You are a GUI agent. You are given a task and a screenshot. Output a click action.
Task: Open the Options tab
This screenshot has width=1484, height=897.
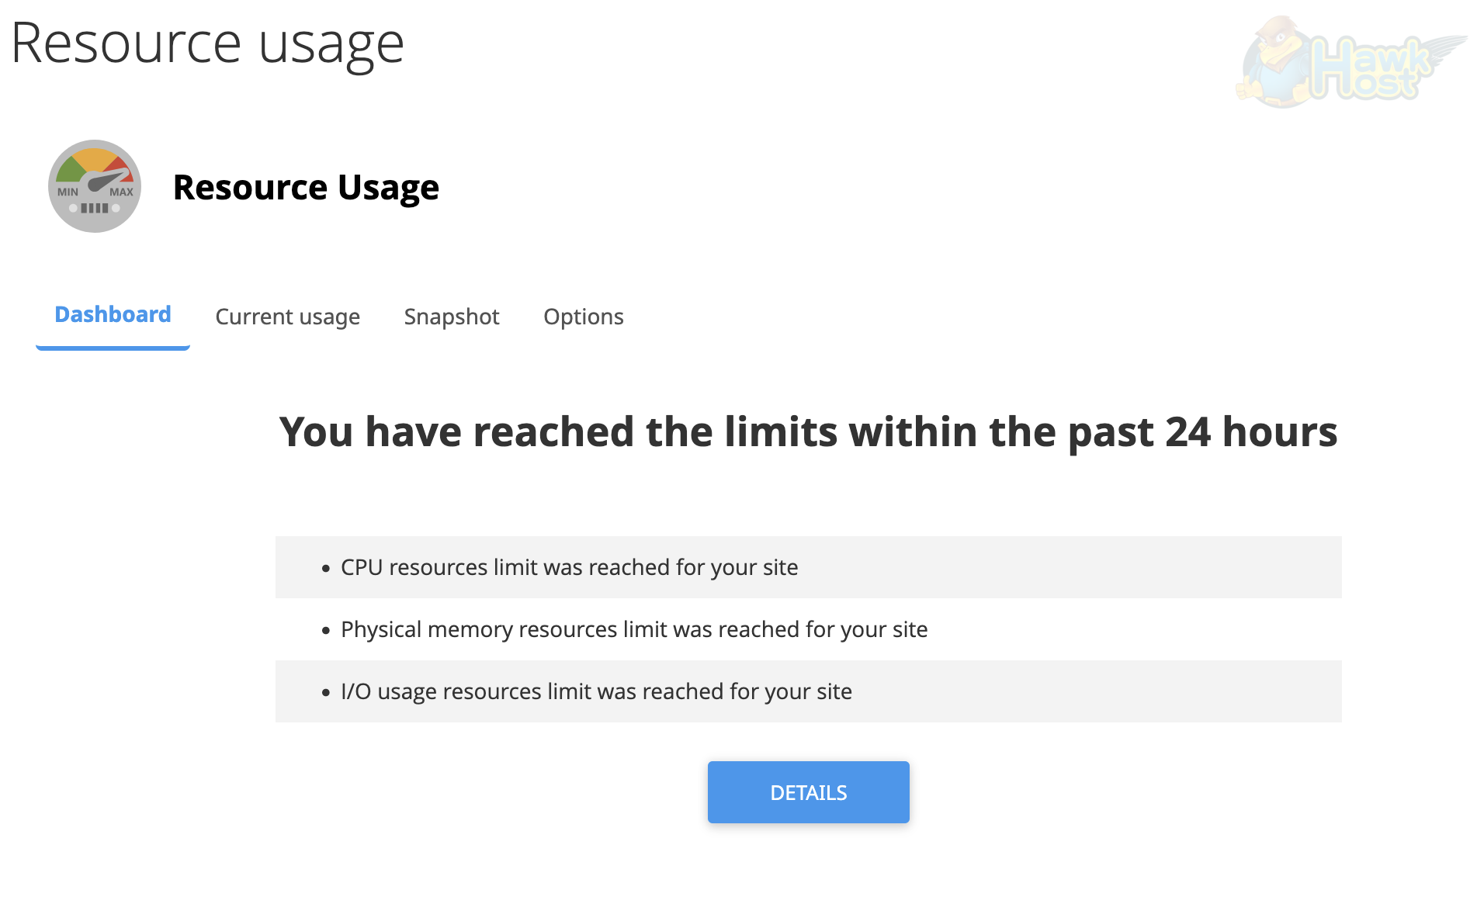[x=584, y=317]
